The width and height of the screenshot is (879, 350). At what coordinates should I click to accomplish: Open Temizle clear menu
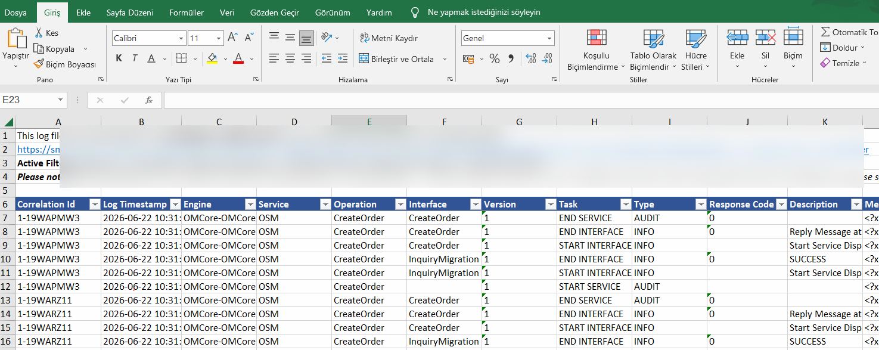[x=843, y=63]
